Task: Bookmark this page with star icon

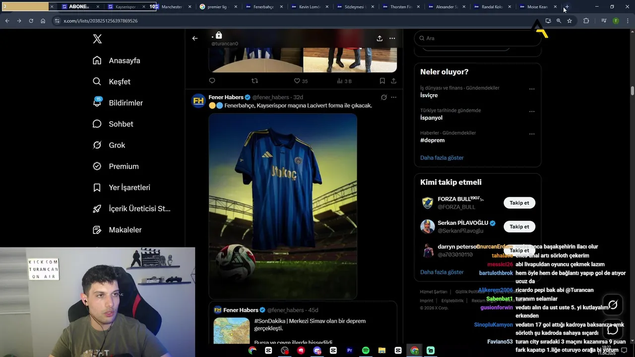Action: 570,21
